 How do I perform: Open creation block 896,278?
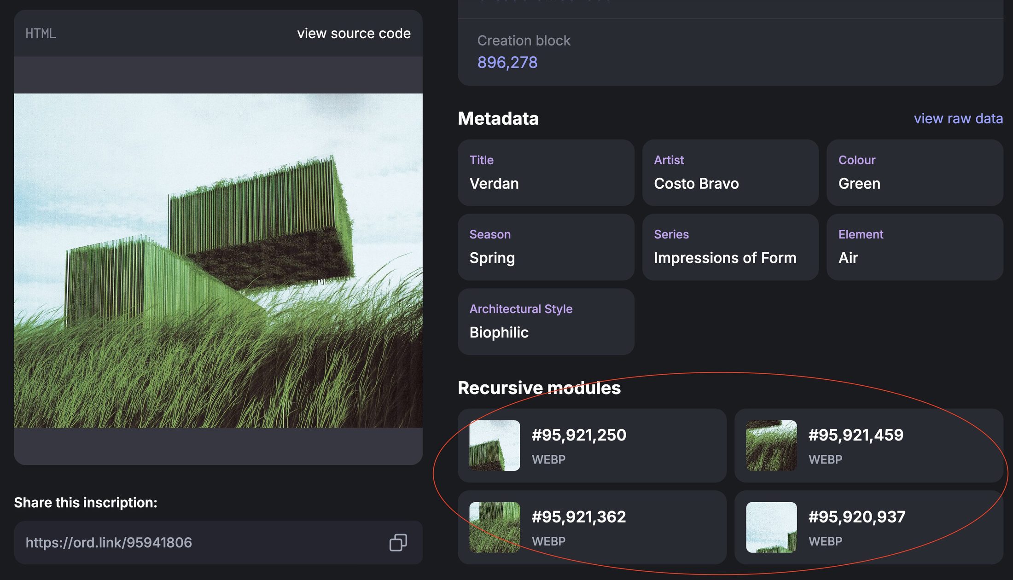(507, 62)
